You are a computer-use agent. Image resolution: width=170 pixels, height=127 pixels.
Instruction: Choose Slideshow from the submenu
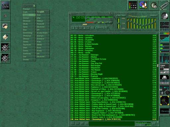point(43,39)
